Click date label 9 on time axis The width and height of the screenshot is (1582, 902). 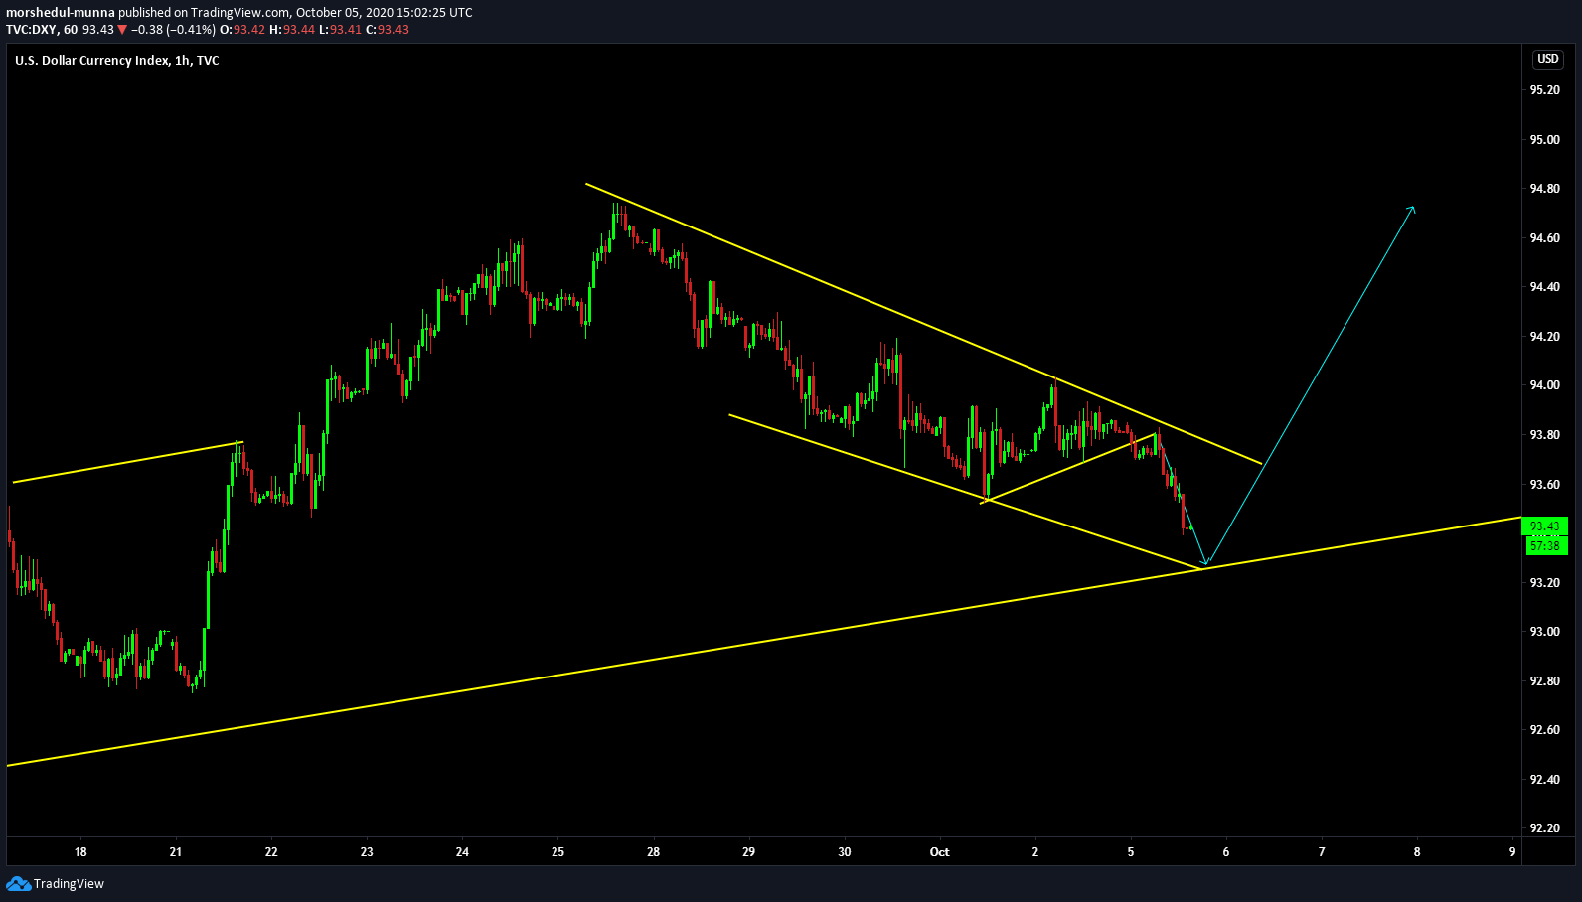pyautogui.click(x=1512, y=852)
